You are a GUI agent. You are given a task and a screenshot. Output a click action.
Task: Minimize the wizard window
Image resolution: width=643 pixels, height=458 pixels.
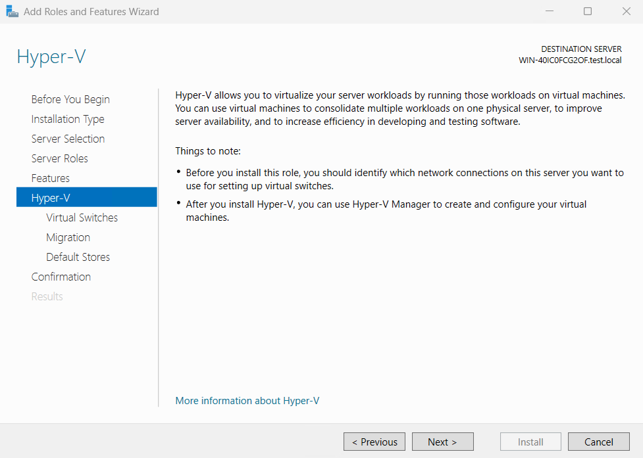coord(550,11)
